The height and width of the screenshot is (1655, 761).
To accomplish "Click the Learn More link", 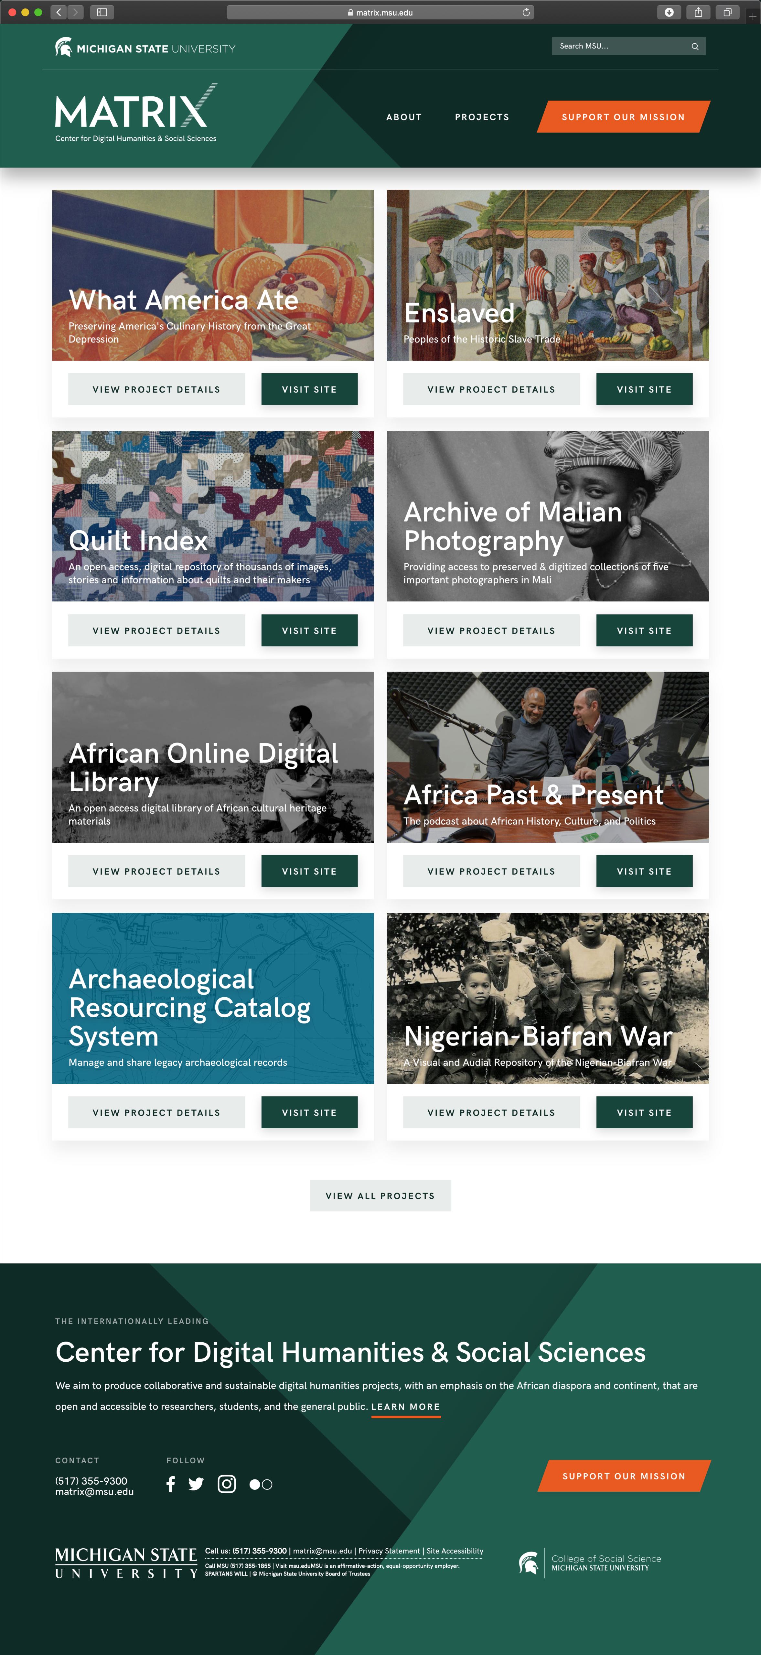I will (406, 1407).
